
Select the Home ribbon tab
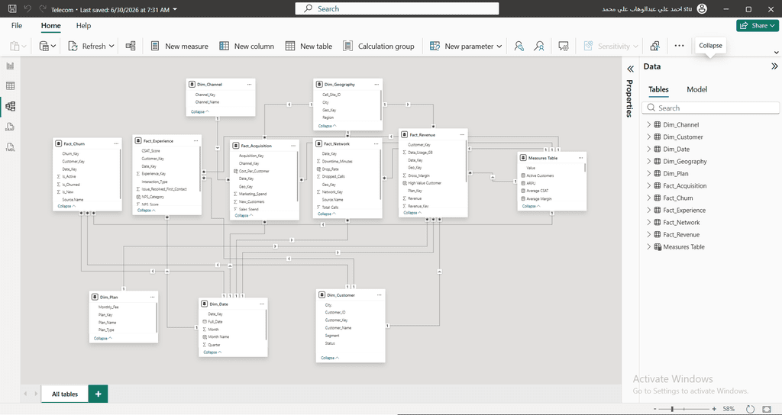pyautogui.click(x=51, y=25)
